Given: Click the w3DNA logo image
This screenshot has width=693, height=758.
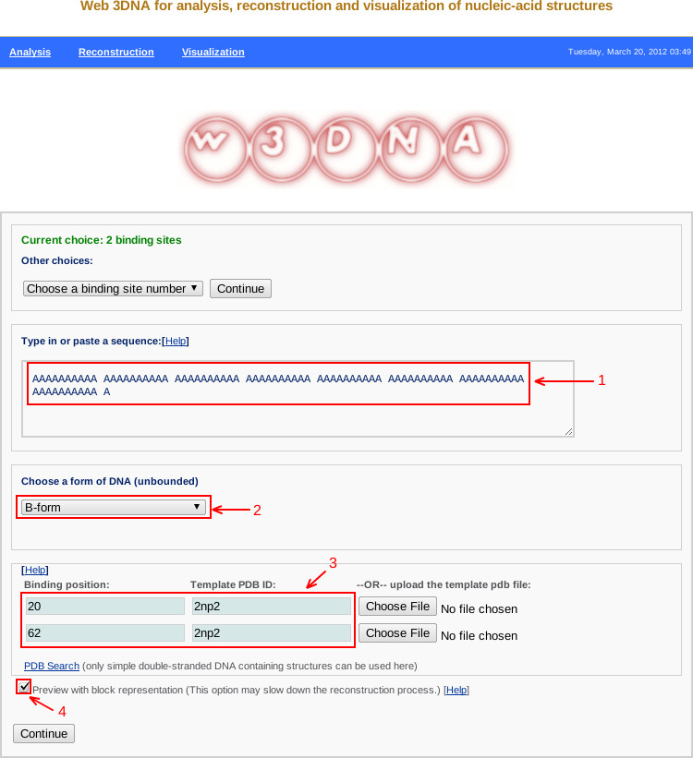Looking at the screenshot, I should 346,149.
